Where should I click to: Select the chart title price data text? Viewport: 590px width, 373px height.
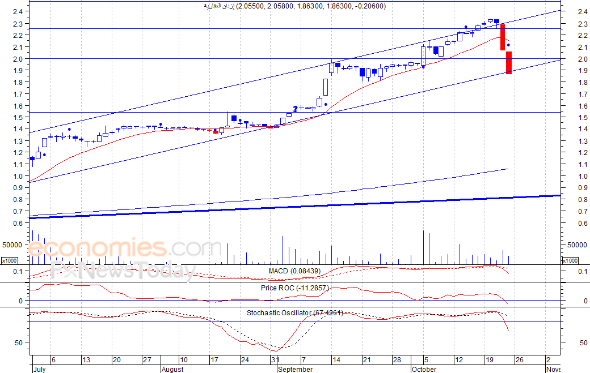click(294, 6)
